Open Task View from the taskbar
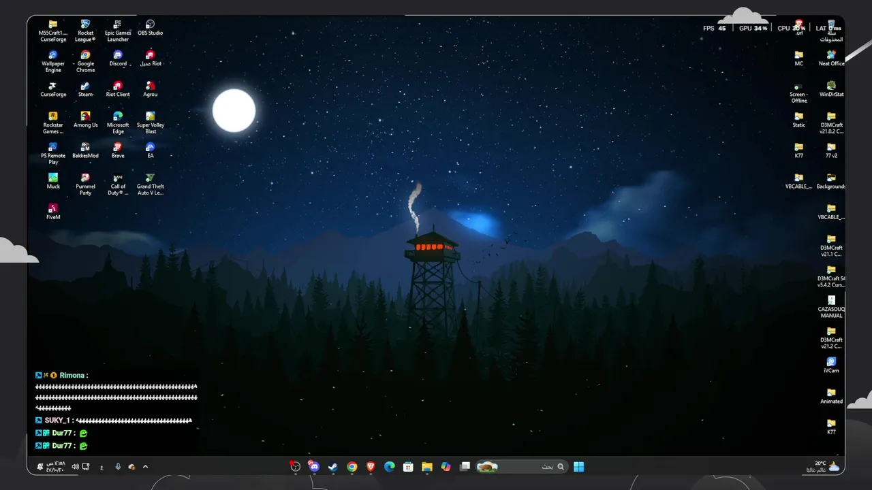This screenshot has width=872, height=490. pos(465,467)
